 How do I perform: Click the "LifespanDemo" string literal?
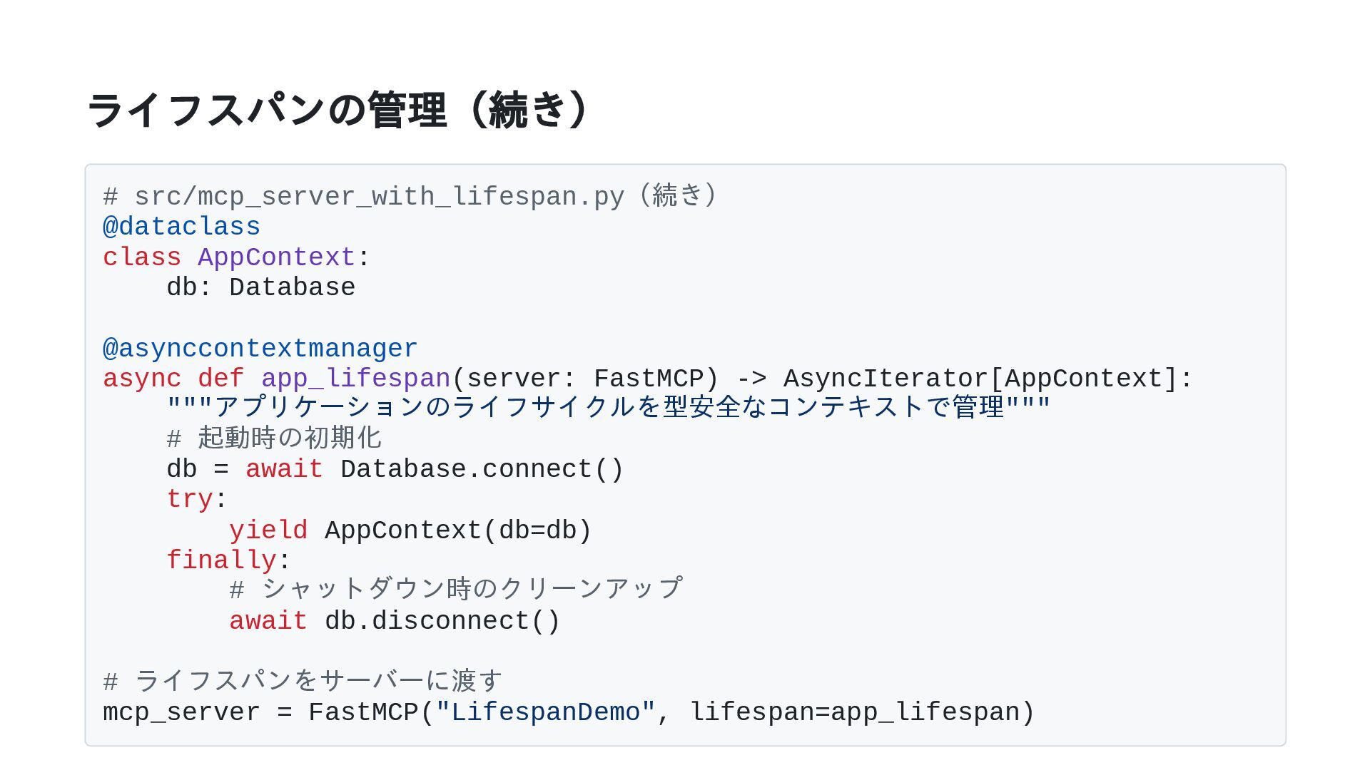click(x=545, y=712)
